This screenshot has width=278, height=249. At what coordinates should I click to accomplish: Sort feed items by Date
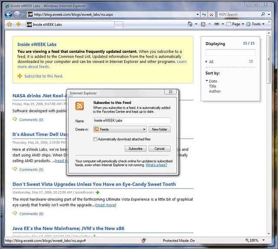pos(213,81)
